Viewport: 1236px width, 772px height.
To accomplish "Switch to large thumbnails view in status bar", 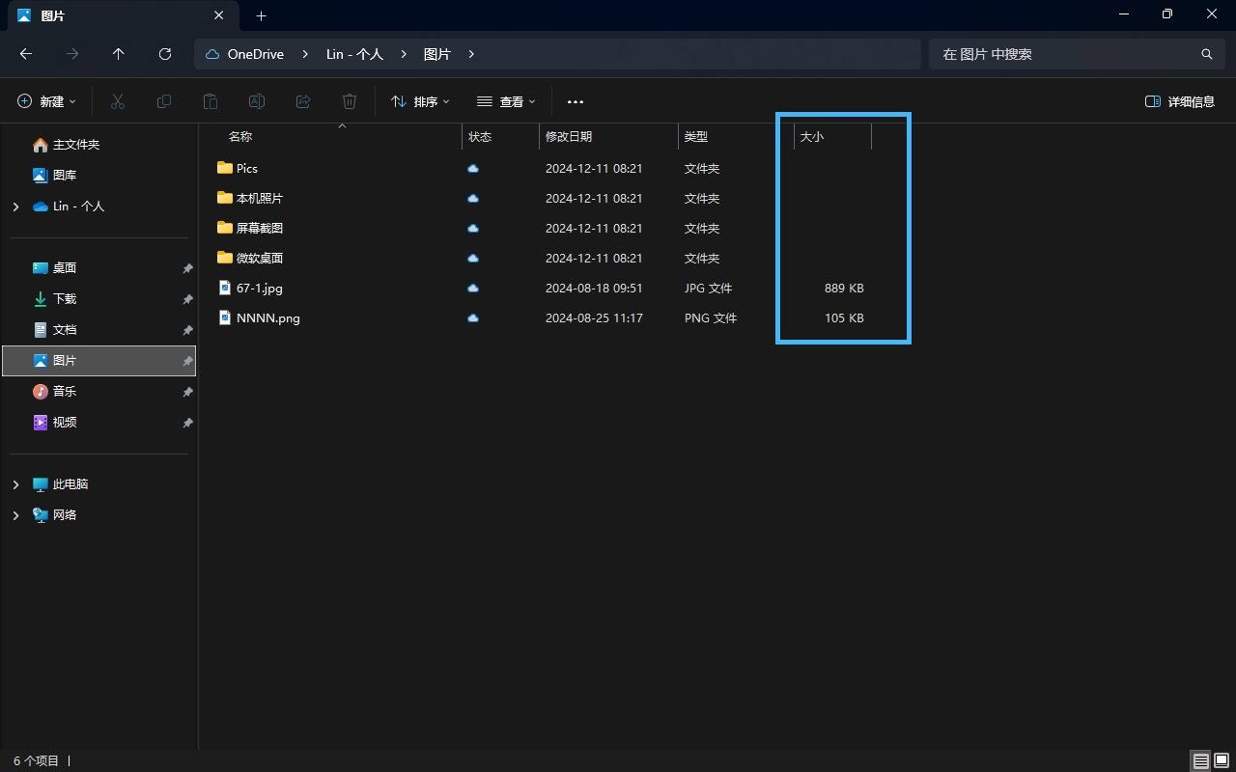I will [x=1222, y=760].
